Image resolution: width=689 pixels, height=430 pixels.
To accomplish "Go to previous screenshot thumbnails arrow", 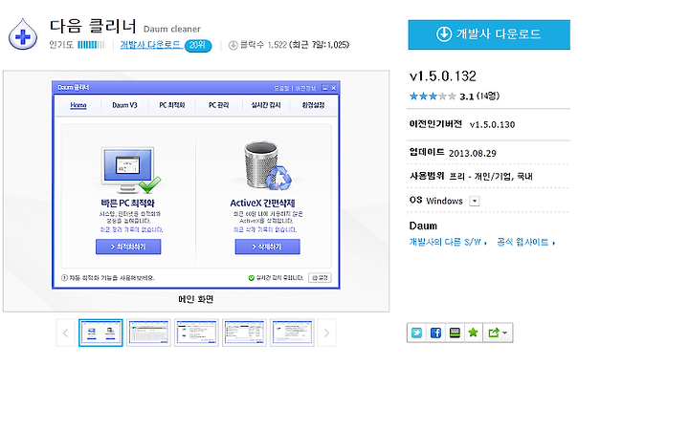I will [x=65, y=333].
